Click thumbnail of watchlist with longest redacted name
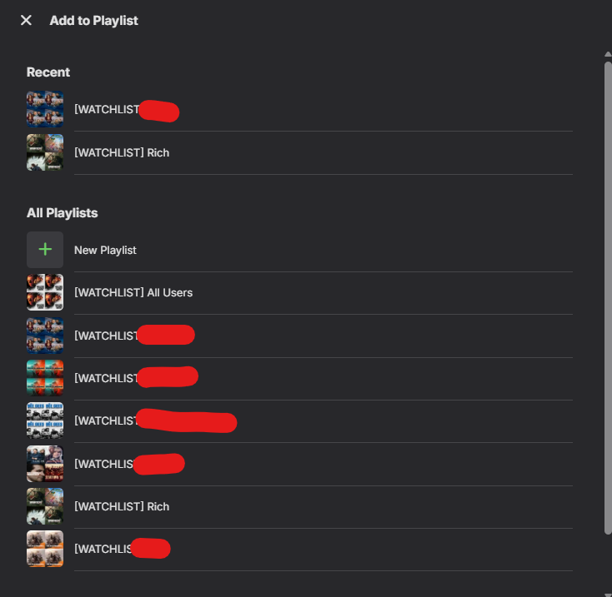612x597 pixels. (45, 420)
